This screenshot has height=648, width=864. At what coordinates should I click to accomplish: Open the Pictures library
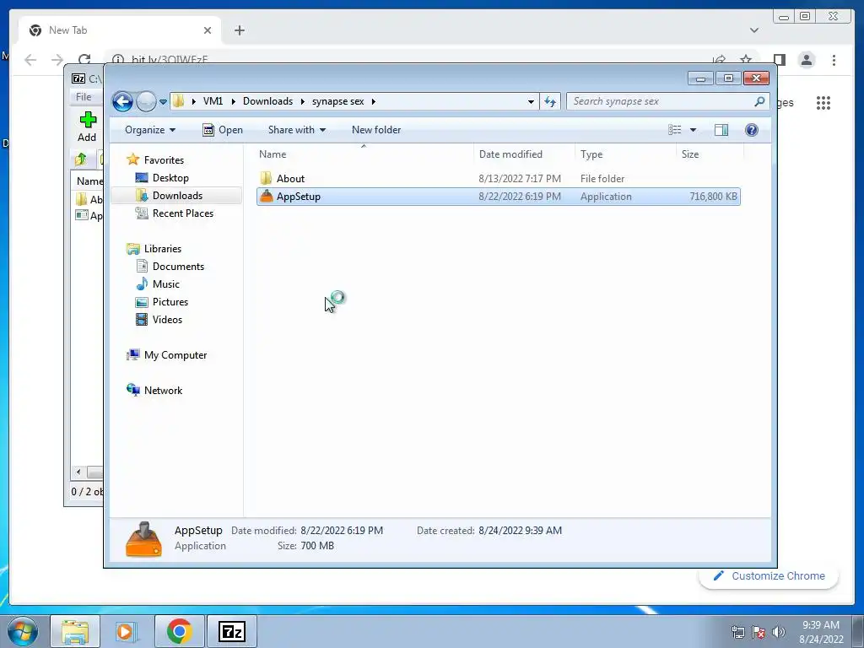point(170,302)
